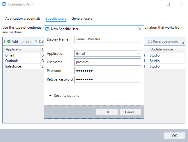The width and height of the screenshot is (188, 142).
Task: Click the Edit toolbar button
Action: click(26, 41)
